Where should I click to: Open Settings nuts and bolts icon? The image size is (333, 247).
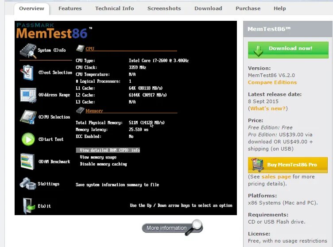[x=27, y=184]
